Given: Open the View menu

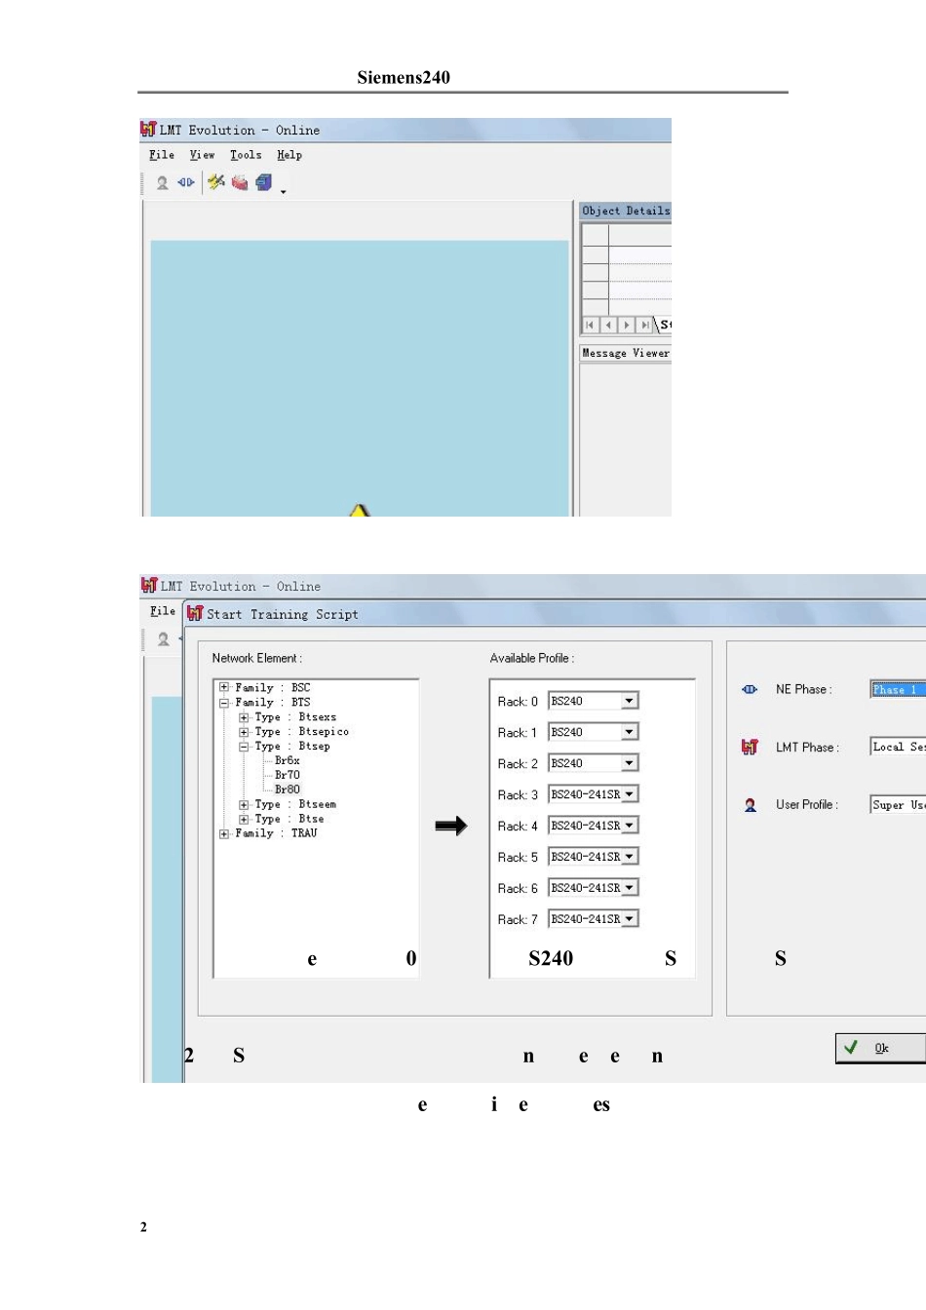Looking at the screenshot, I should pos(202,155).
